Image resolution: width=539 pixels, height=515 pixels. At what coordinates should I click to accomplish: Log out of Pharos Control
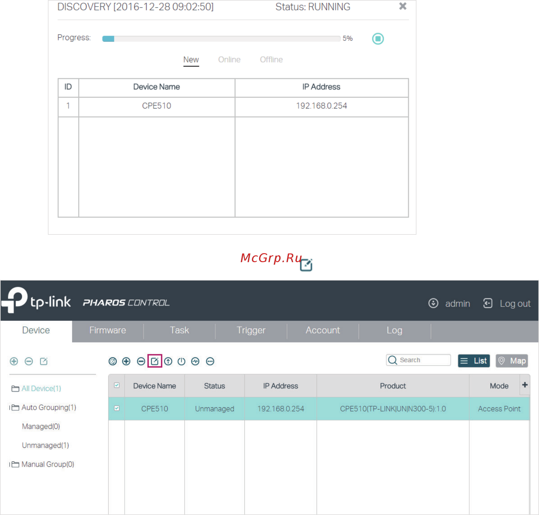pos(515,304)
